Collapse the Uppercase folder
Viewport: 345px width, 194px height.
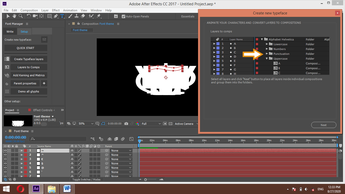266,58
